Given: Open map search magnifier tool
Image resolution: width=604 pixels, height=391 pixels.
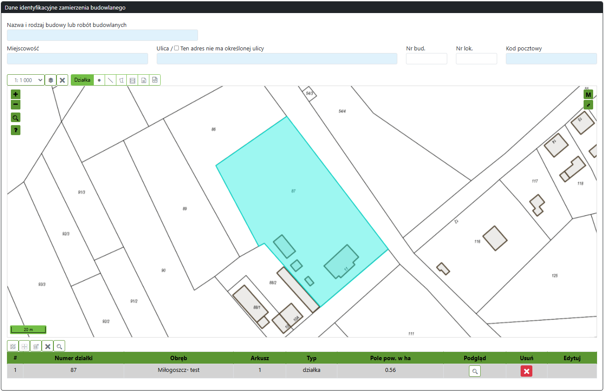Looking at the screenshot, I should (x=16, y=118).
